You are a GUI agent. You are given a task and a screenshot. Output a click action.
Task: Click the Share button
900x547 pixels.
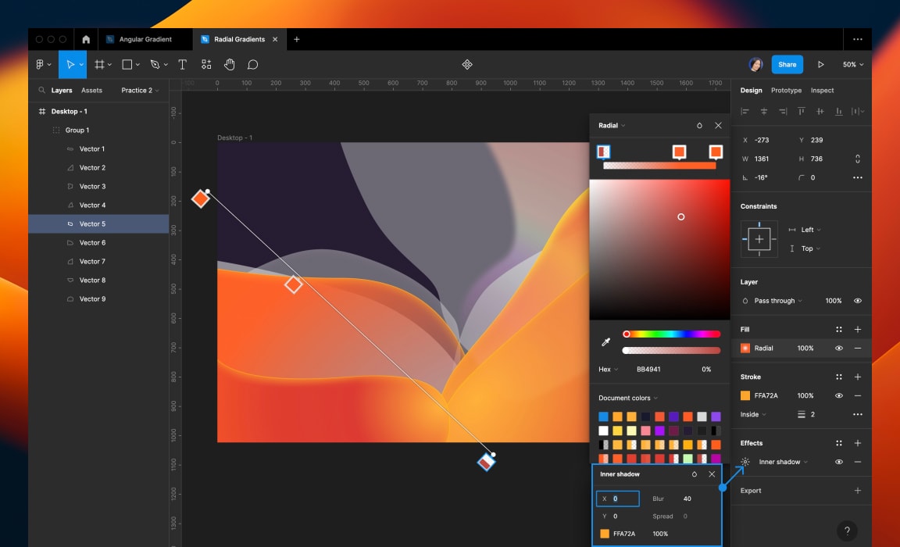point(787,64)
